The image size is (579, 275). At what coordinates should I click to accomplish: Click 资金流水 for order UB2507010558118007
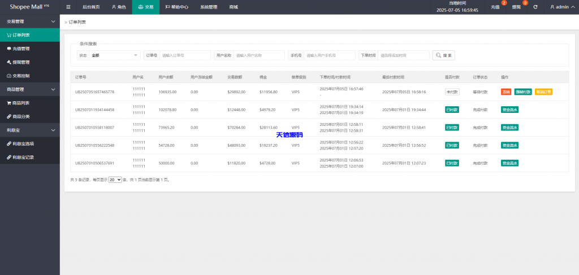tap(509, 128)
